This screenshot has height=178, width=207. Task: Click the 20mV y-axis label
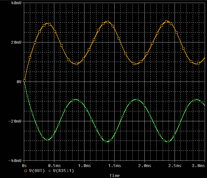click(x=16, y=42)
